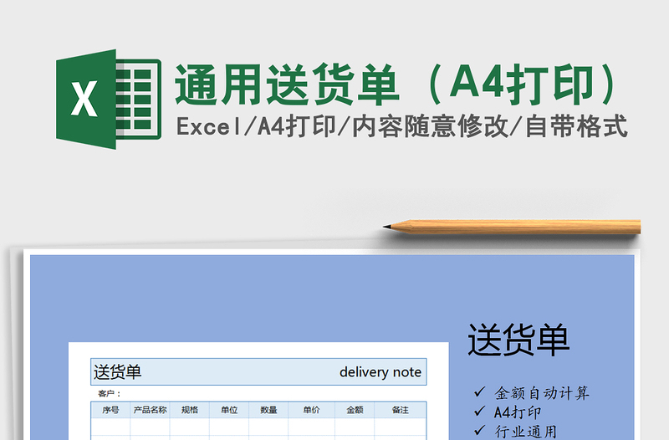Click the delivery note text in form header
The image size is (669, 440).
[x=380, y=372]
